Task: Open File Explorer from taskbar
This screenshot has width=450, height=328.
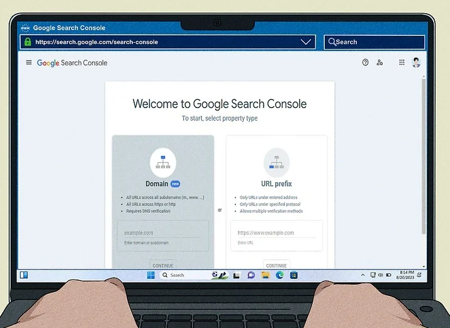Action: [266, 275]
